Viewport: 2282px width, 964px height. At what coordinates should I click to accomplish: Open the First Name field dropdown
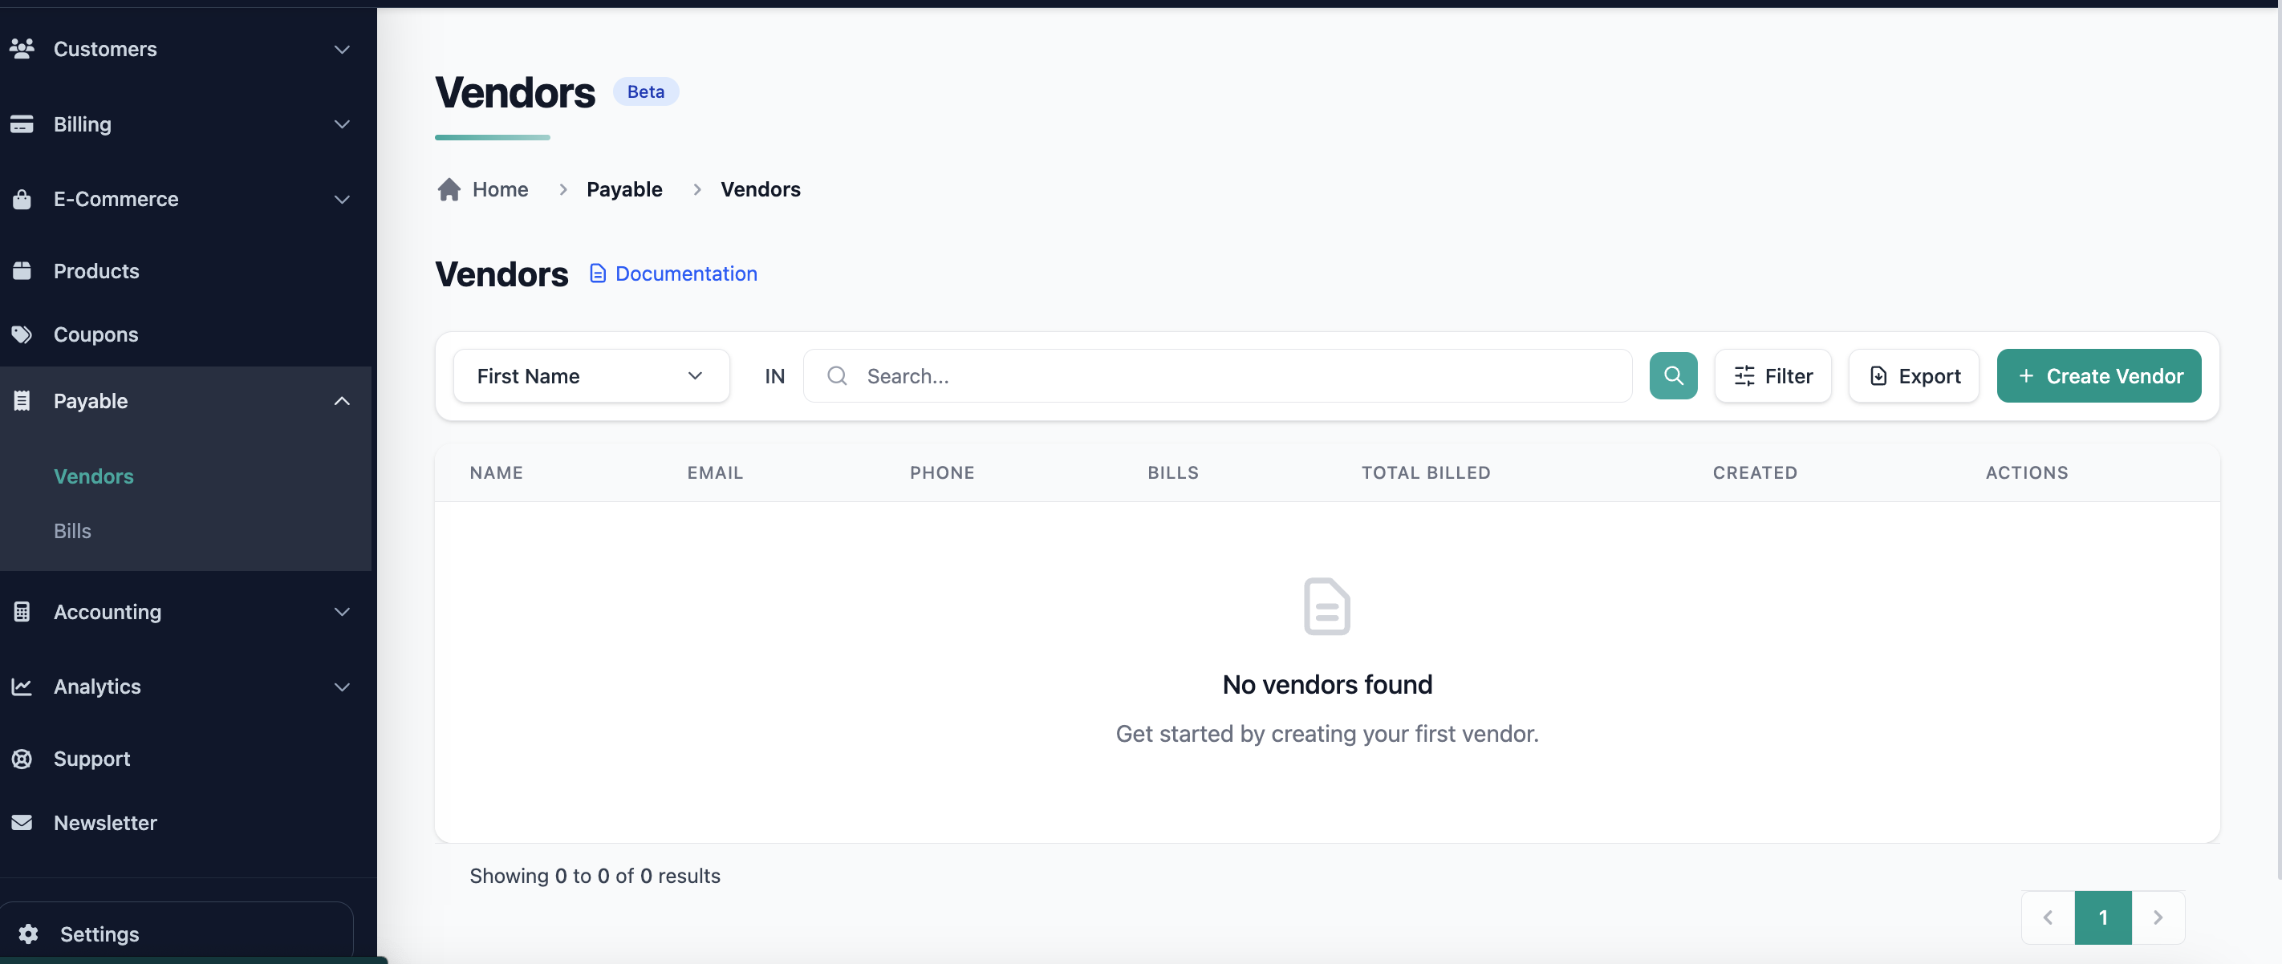590,376
